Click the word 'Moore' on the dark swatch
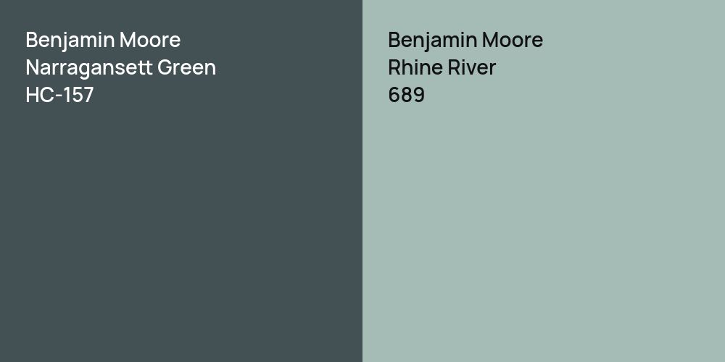 pos(151,40)
